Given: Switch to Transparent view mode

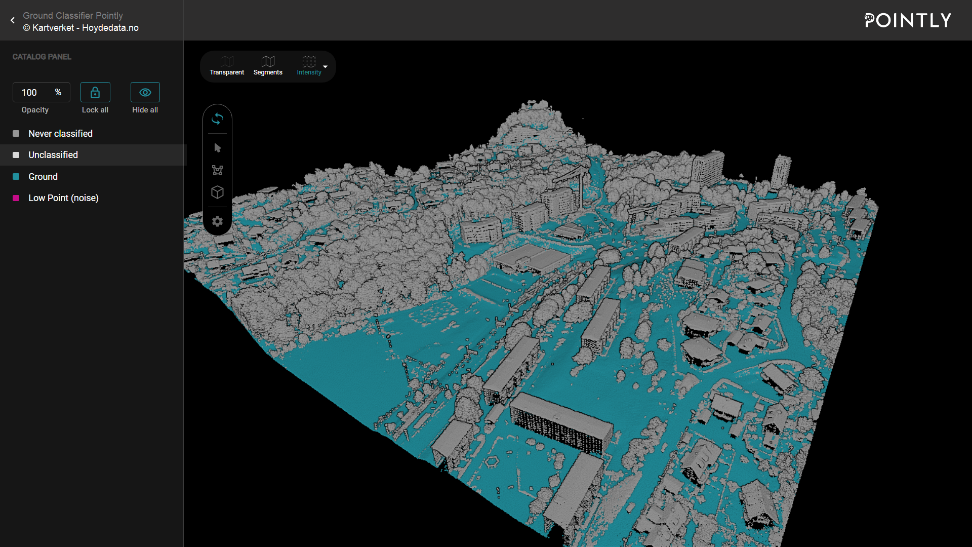Looking at the screenshot, I should click(x=226, y=66).
